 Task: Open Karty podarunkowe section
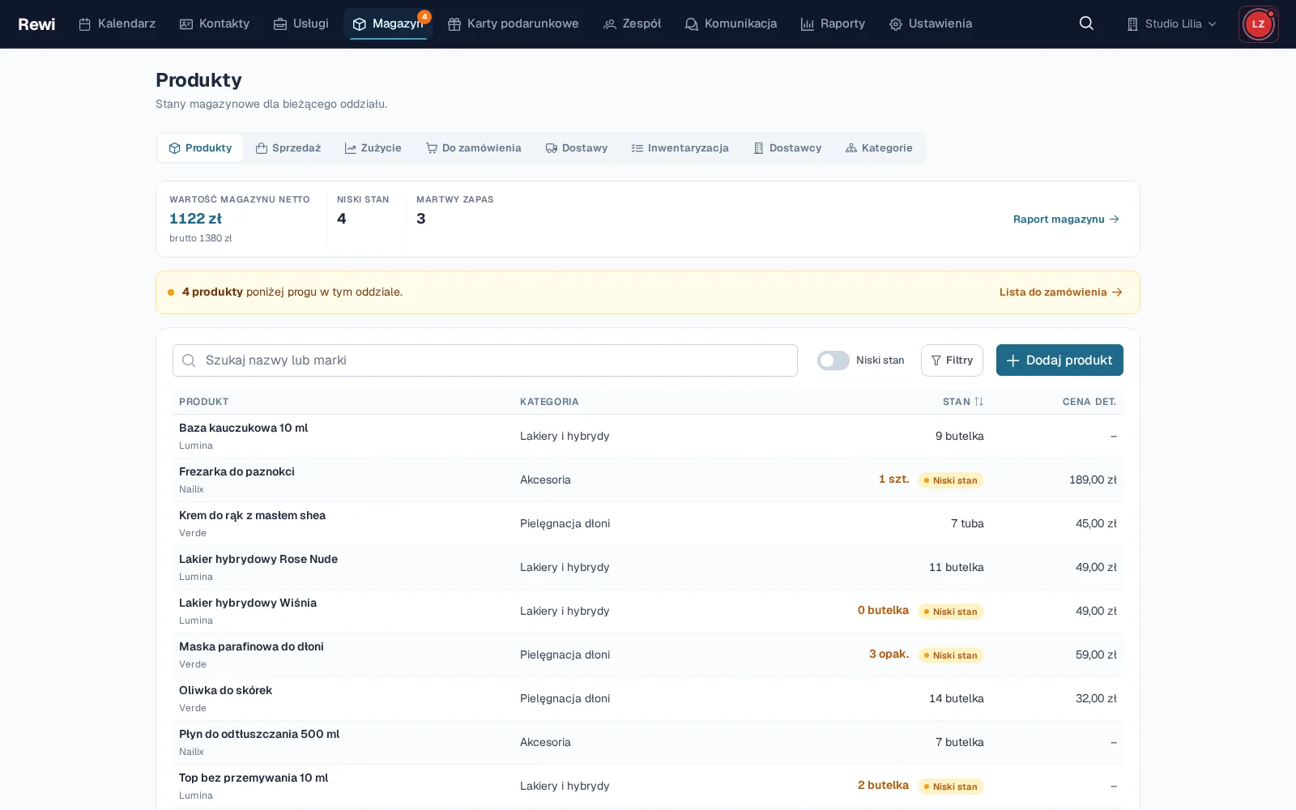[514, 23]
